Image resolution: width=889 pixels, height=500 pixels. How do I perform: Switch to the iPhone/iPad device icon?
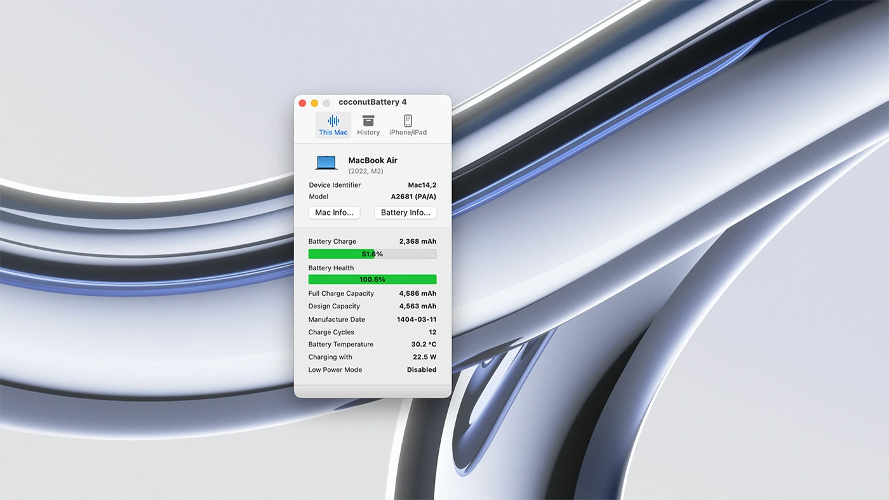click(408, 121)
